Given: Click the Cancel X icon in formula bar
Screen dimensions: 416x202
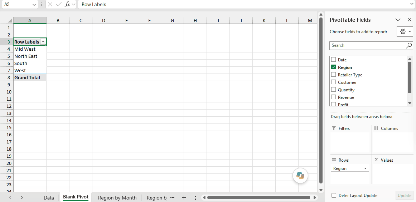Looking at the screenshot, I should tap(50, 5).
